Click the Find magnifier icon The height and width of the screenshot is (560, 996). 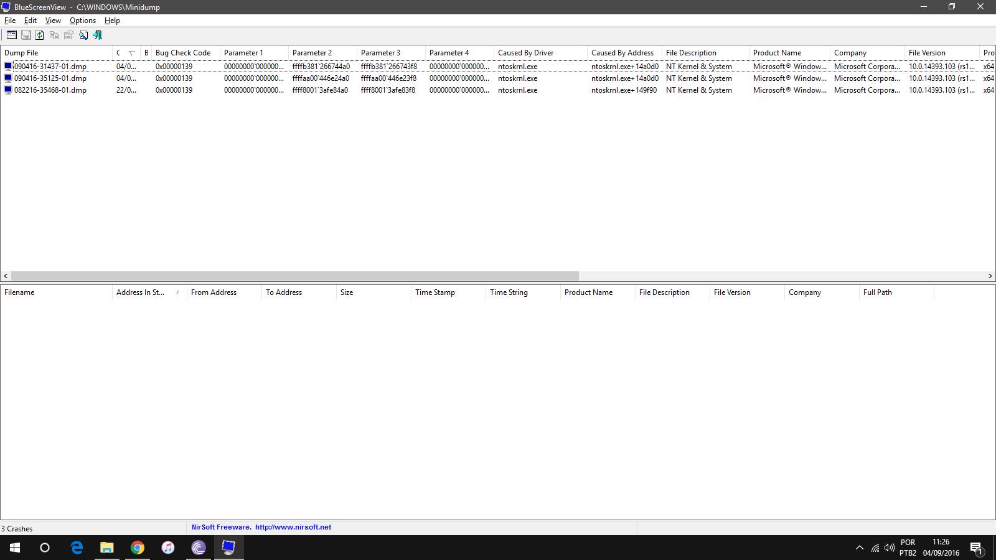tap(83, 35)
